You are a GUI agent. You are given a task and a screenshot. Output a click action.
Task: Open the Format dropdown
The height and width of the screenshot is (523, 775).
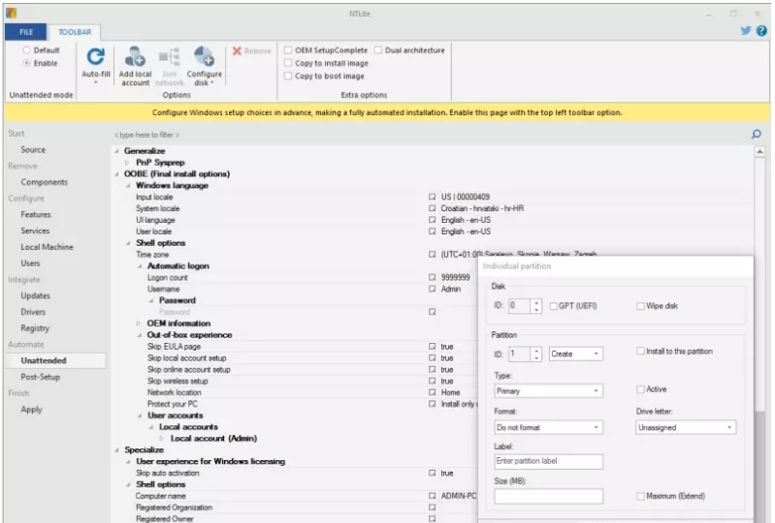547,427
